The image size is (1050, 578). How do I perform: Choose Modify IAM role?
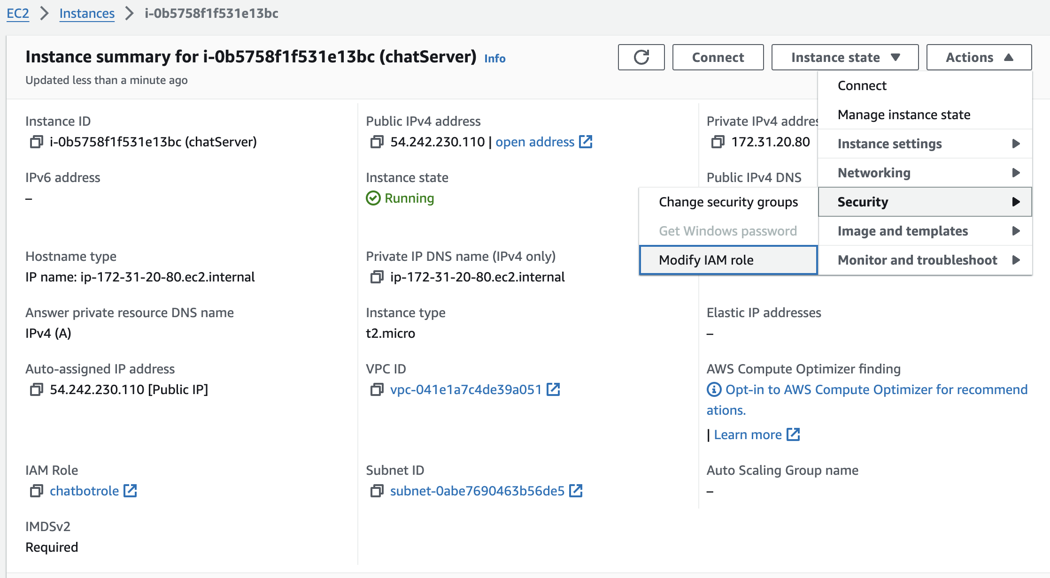[728, 260]
